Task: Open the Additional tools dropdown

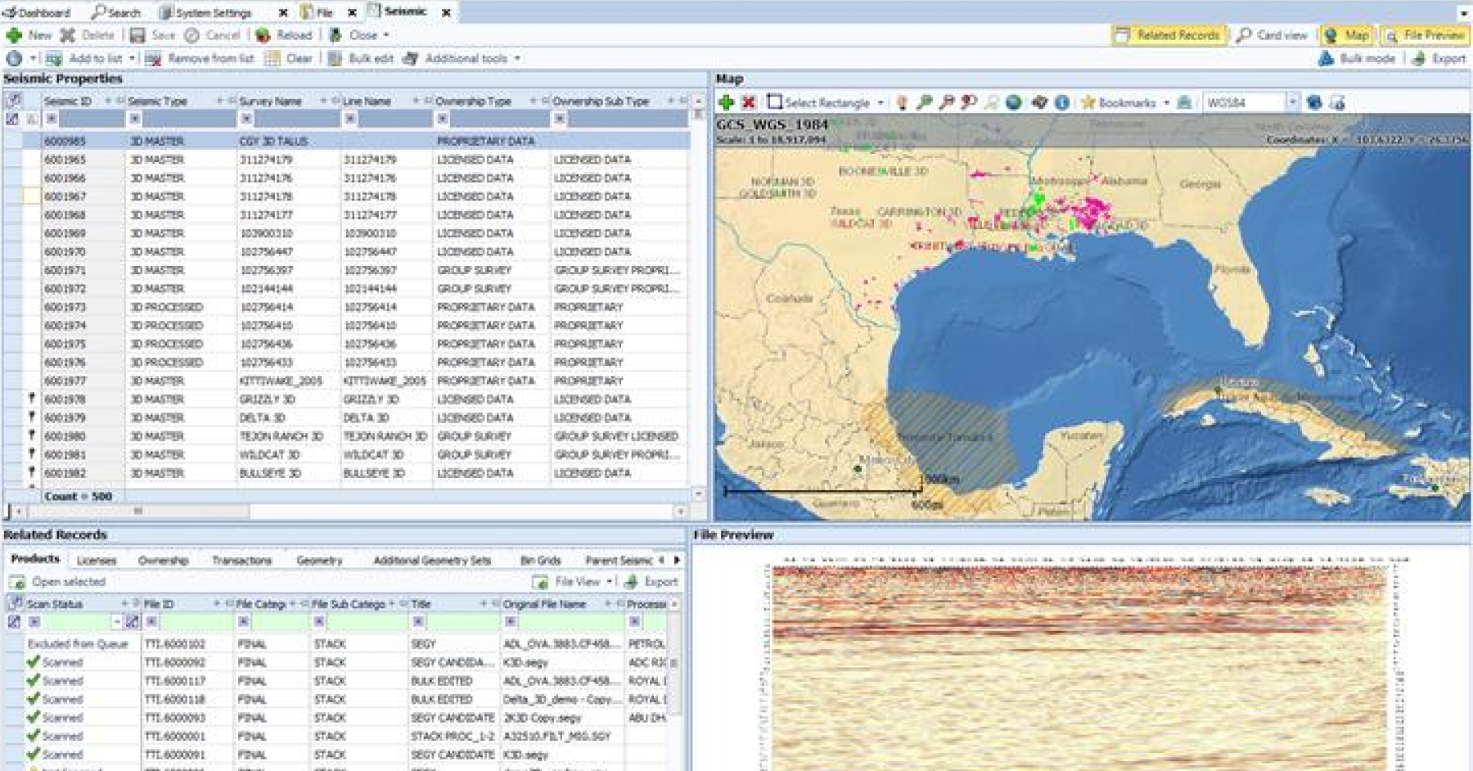Action: pyautogui.click(x=516, y=58)
